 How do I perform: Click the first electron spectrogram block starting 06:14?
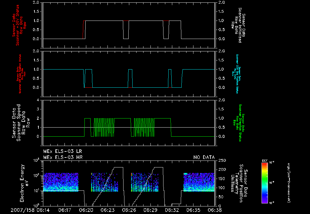tap(61, 182)
